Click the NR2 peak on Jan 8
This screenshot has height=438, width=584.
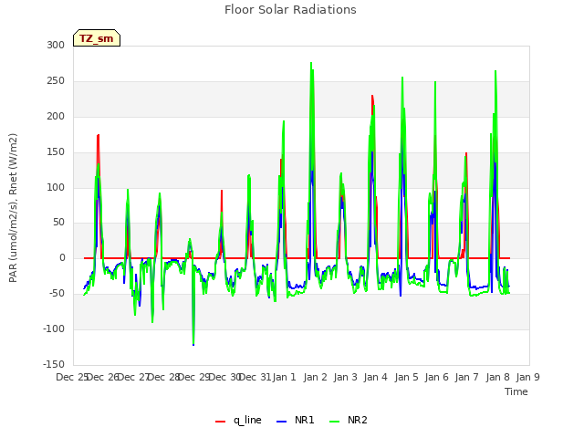[x=495, y=71]
